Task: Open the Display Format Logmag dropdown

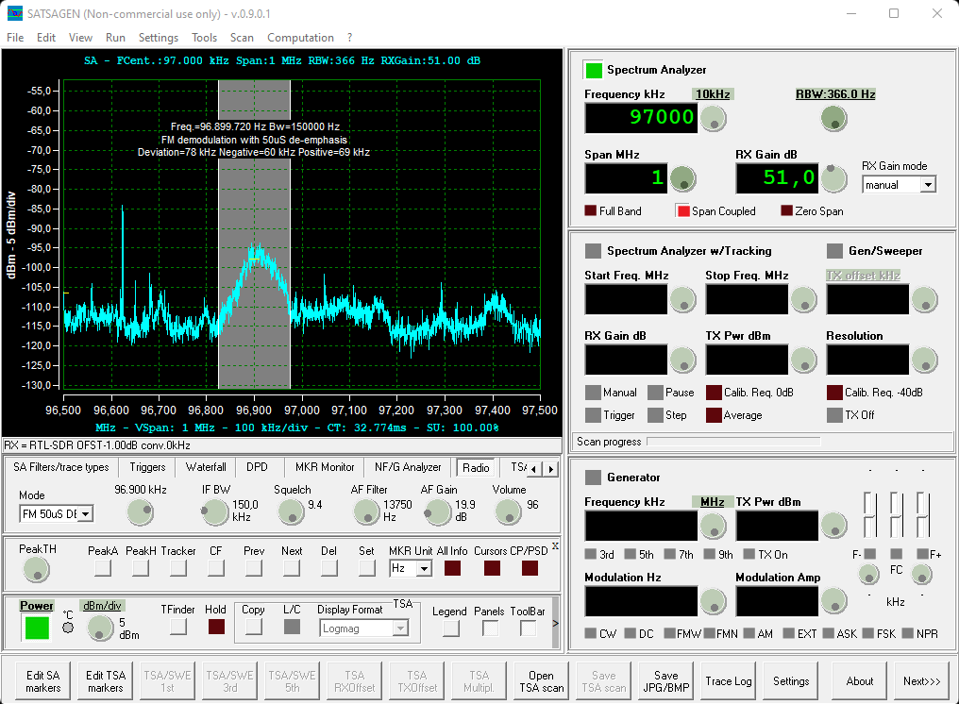Action: click(400, 629)
